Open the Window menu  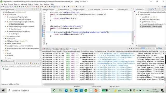(46, 4)
